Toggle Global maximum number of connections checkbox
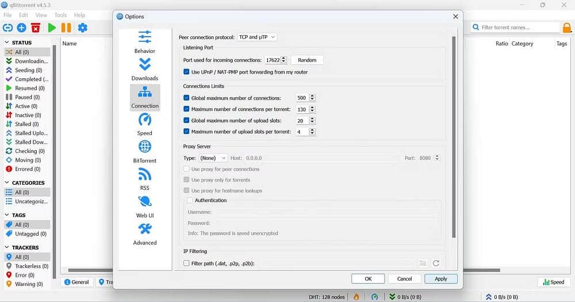Screen dimensions: 575x302 click(186, 98)
